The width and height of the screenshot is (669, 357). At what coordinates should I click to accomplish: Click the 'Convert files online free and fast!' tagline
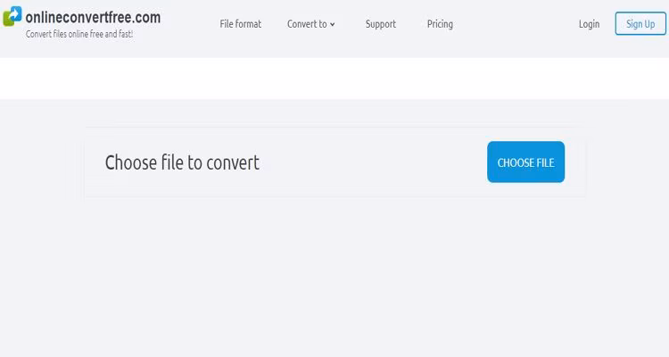tap(79, 34)
